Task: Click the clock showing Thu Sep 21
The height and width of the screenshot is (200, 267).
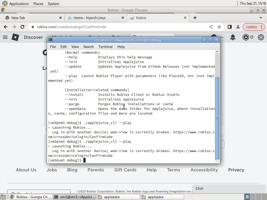Action: [x=253, y=3]
